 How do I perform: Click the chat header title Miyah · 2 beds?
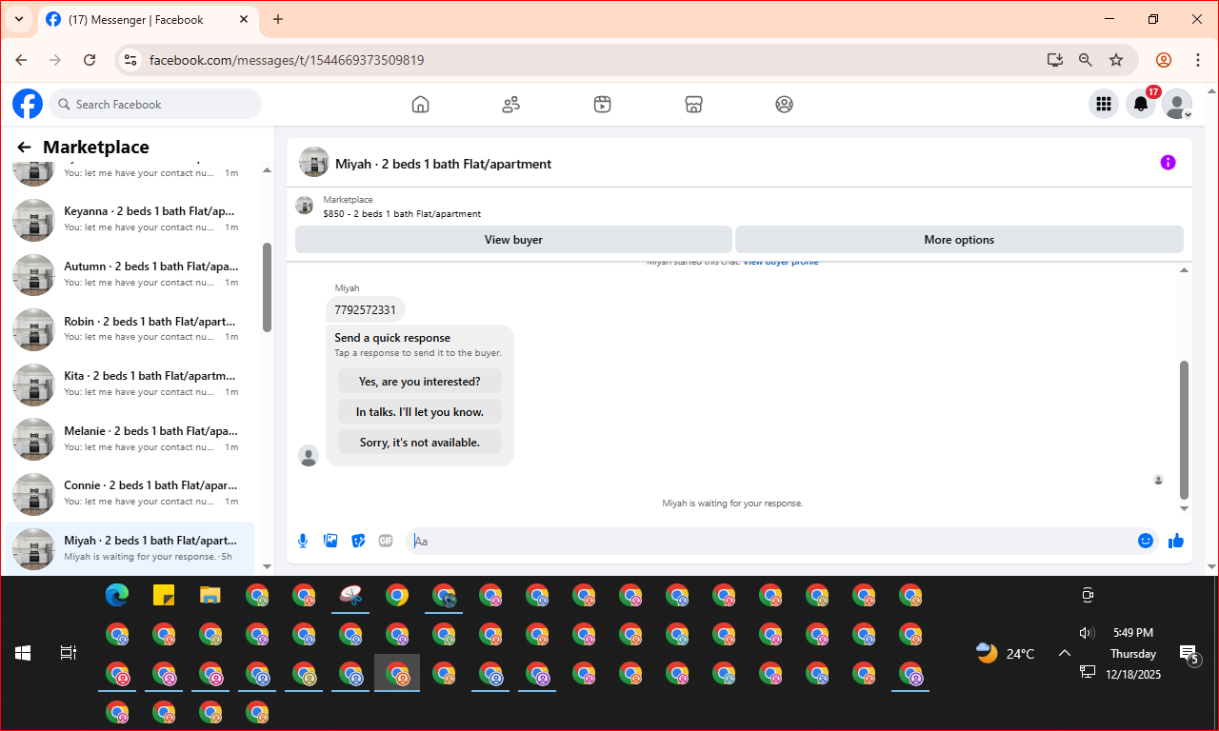tap(443, 164)
